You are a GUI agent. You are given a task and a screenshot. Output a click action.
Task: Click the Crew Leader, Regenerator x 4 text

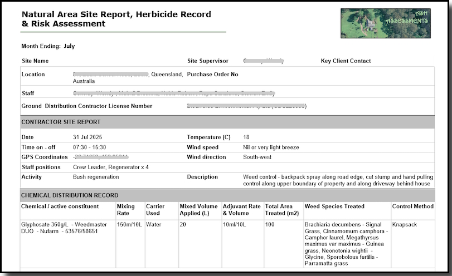110,167
